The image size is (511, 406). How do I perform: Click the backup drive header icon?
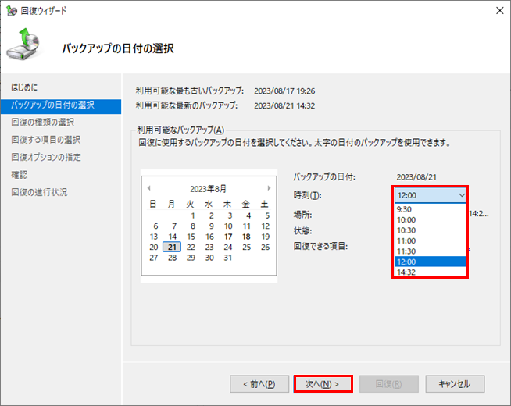point(23,44)
